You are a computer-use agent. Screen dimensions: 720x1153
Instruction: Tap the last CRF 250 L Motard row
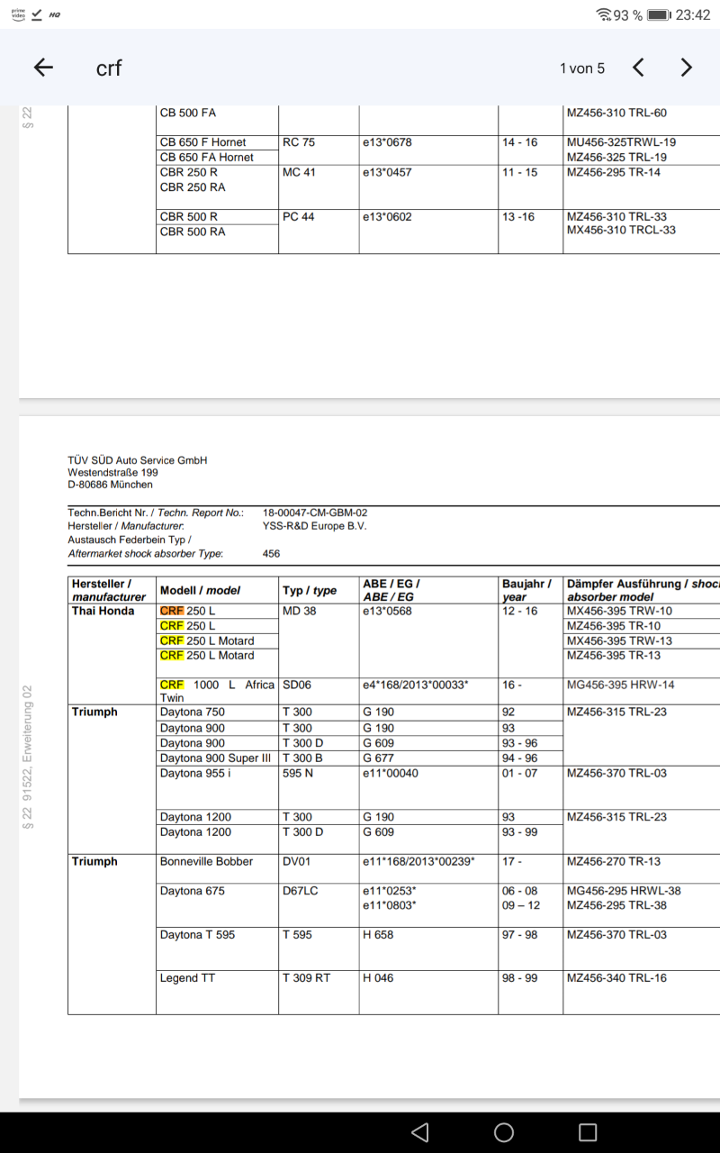(207, 656)
